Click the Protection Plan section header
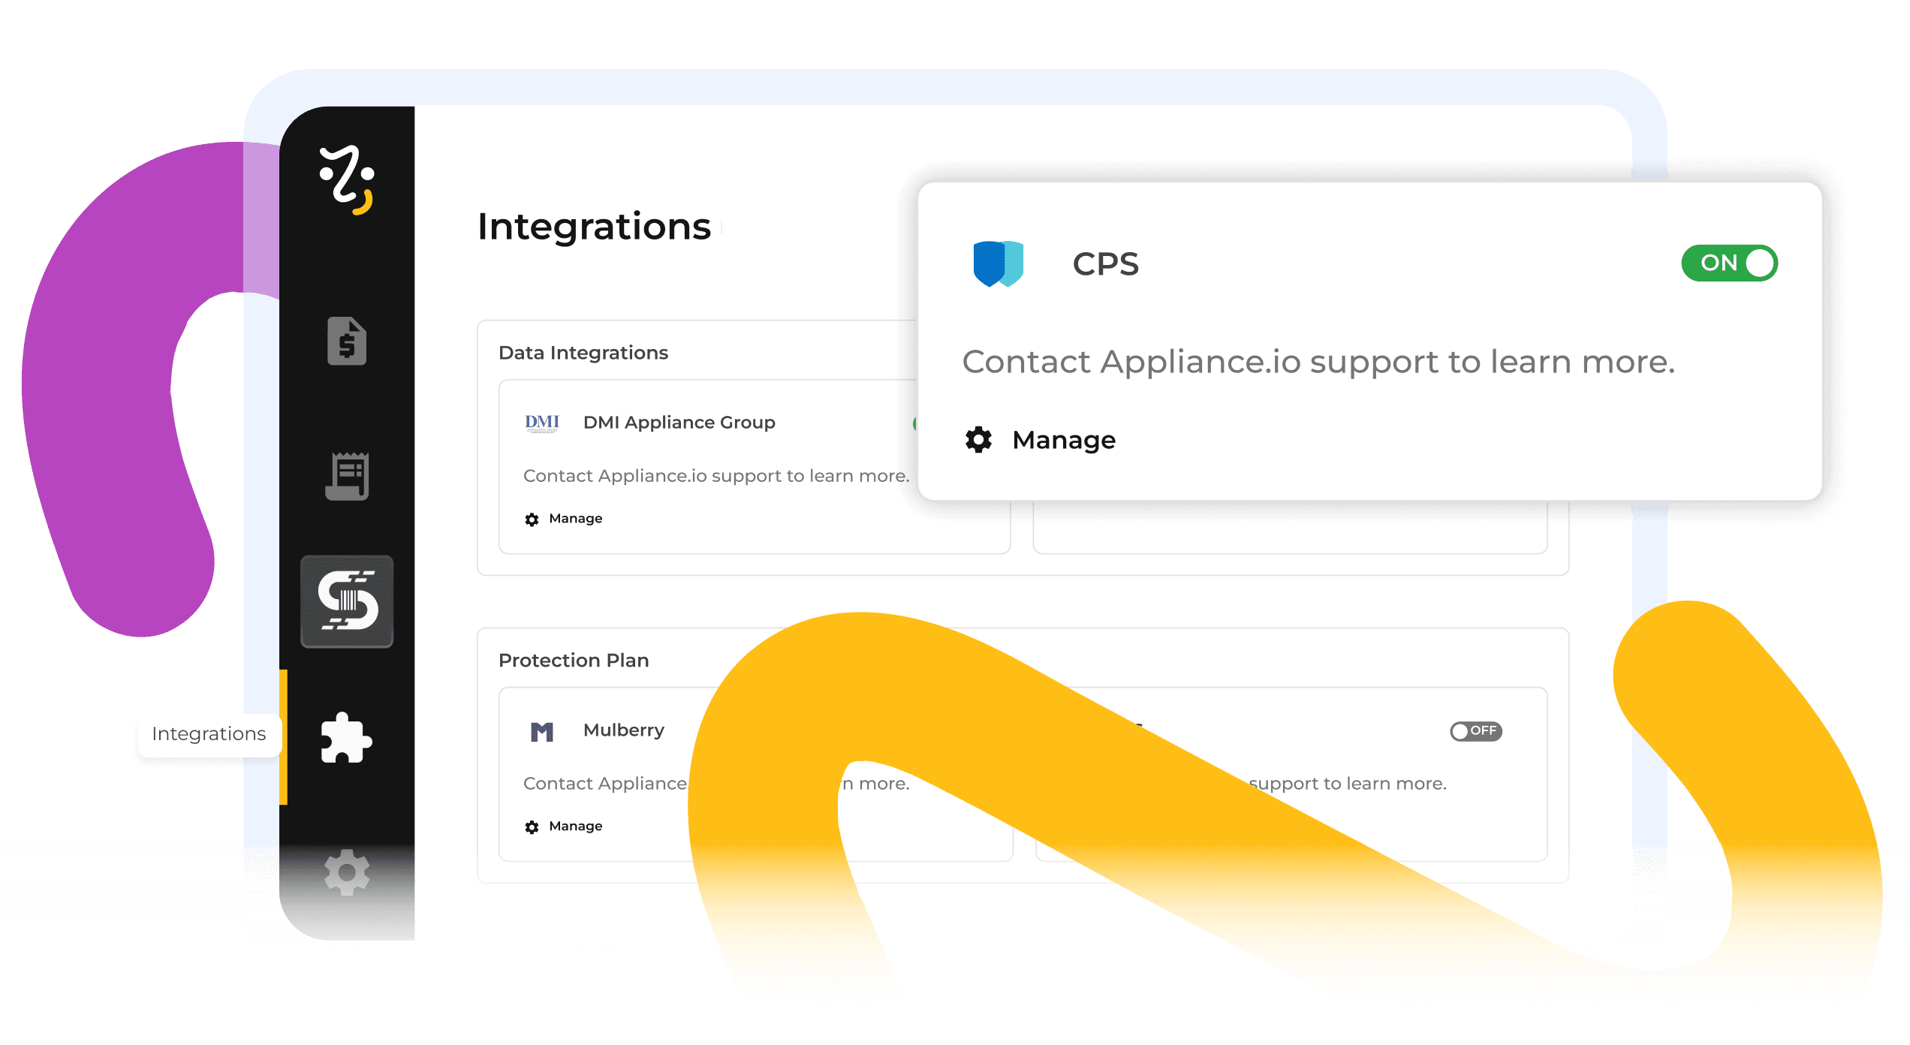 [574, 661]
